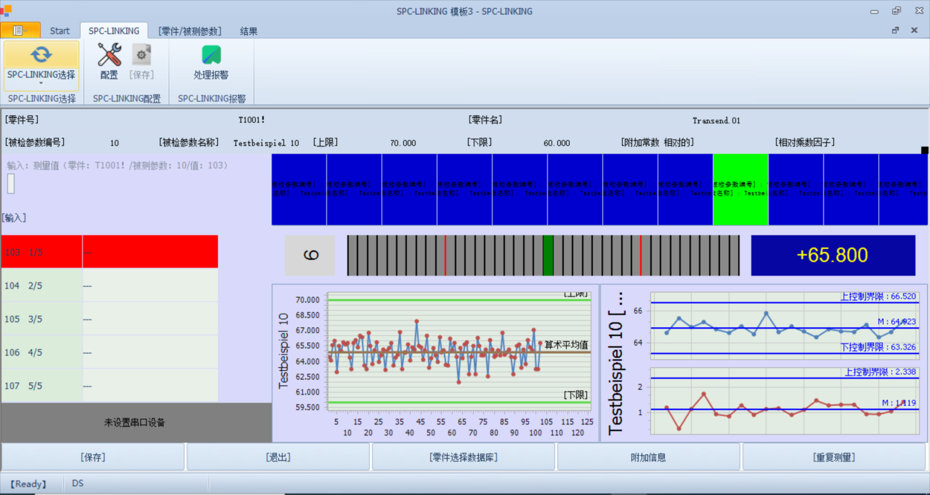Expand the SPC-LINKING选择 dropdown arrow

[41, 83]
